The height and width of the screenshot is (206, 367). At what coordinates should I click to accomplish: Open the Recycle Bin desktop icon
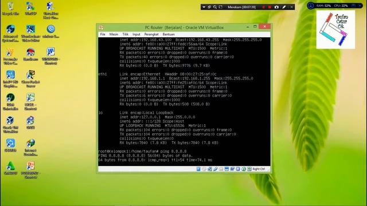point(10,9)
